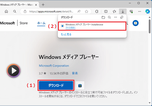Toggle split screen icon
Screen dimensions: 152x106
pos(106,11)
